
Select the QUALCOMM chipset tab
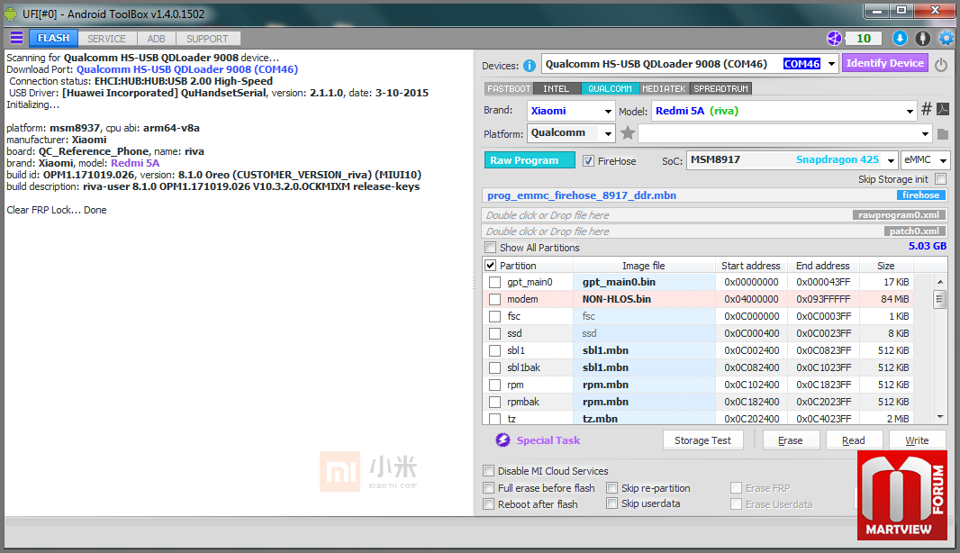click(611, 89)
